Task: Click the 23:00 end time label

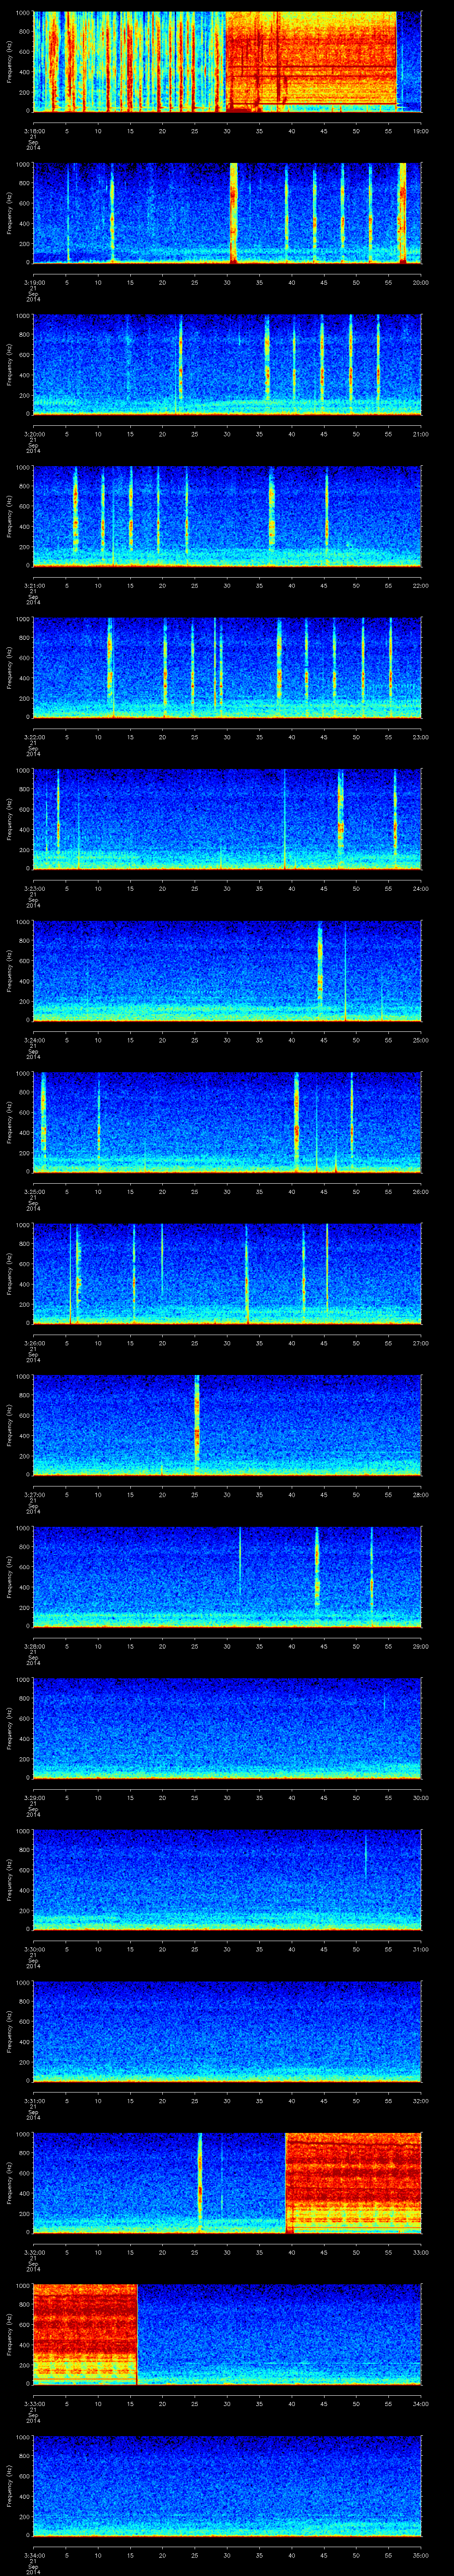Action: [x=420, y=737]
